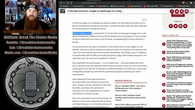Share the article on Facebook from the header
Image resolution: width=195 pixels, height=110 pixels.
(172, 11)
